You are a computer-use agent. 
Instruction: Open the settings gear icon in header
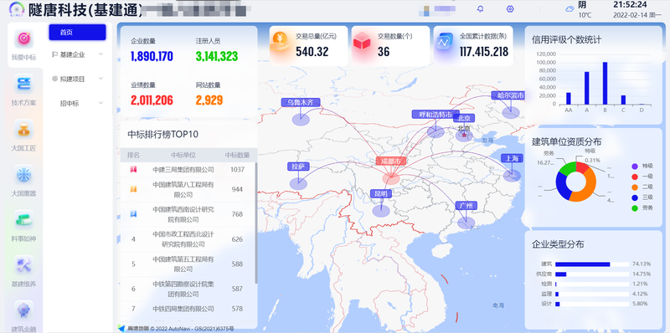tap(510, 9)
